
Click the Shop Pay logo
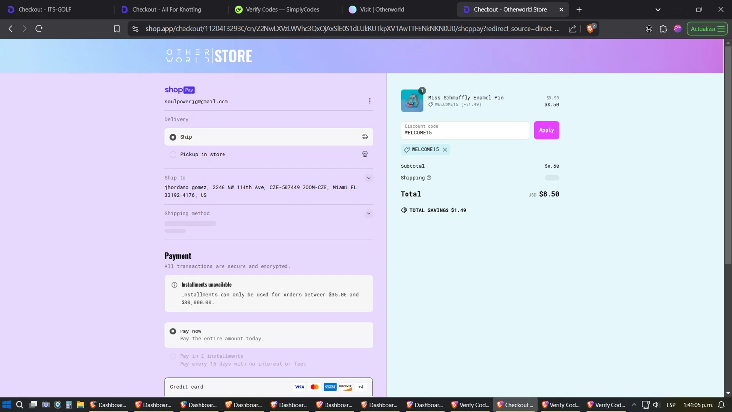(180, 90)
